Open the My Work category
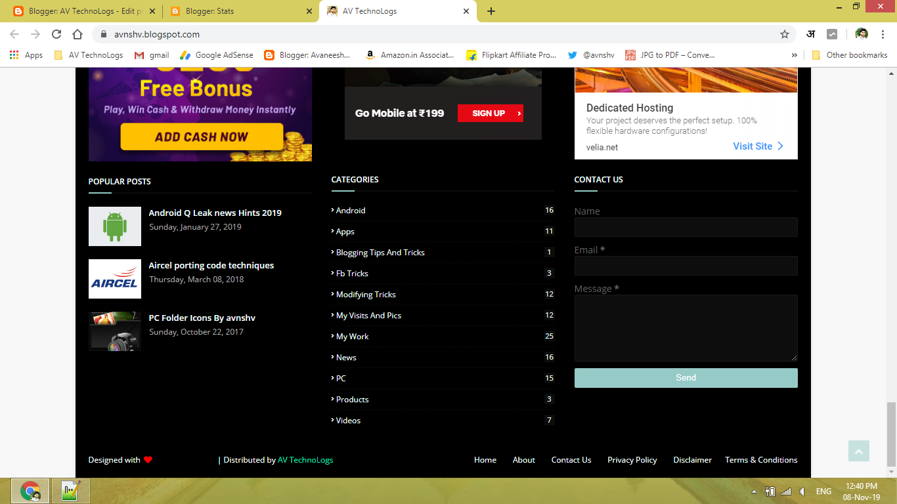 click(352, 337)
